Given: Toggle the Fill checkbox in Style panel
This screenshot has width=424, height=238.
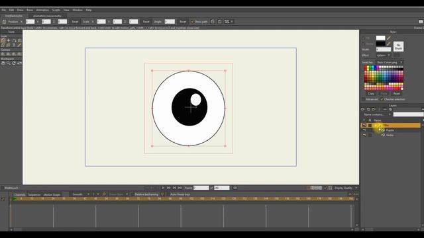Looking at the screenshot, I should [x=364, y=38].
